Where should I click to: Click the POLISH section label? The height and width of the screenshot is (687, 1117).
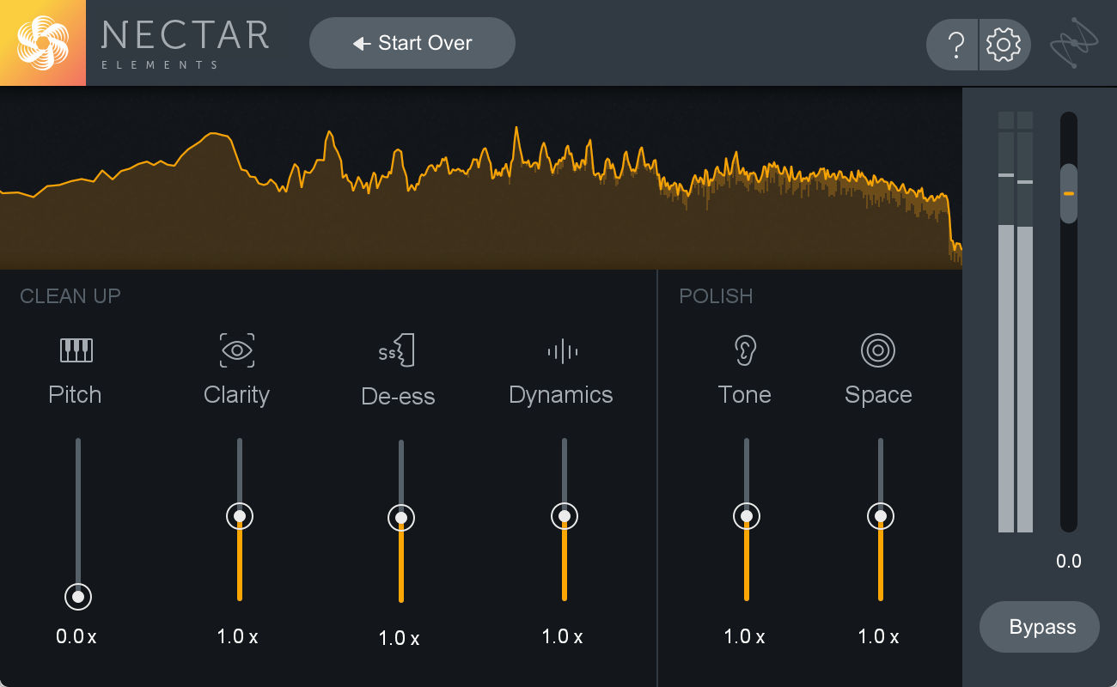pyautogui.click(x=716, y=295)
